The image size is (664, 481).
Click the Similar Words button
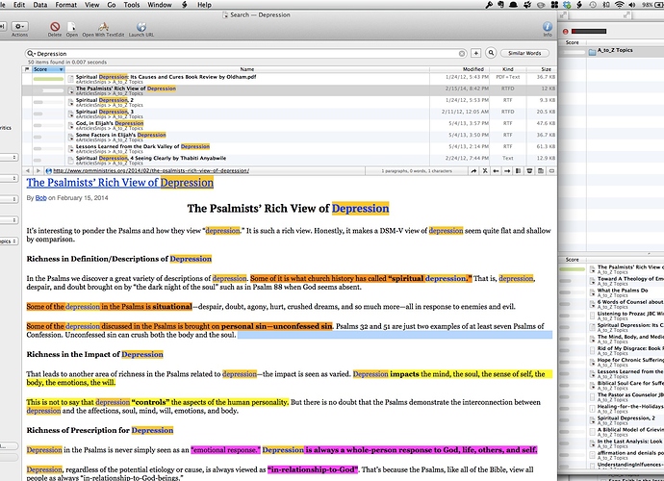524,53
